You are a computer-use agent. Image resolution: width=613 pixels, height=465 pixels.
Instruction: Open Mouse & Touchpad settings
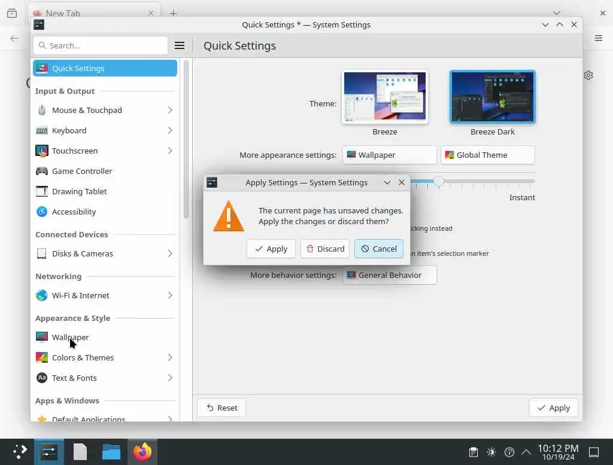tap(105, 110)
